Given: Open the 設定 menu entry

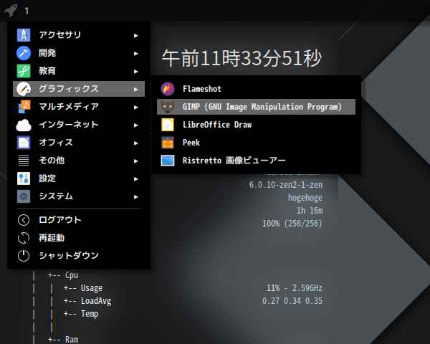Looking at the screenshot, I should point(79,178).
